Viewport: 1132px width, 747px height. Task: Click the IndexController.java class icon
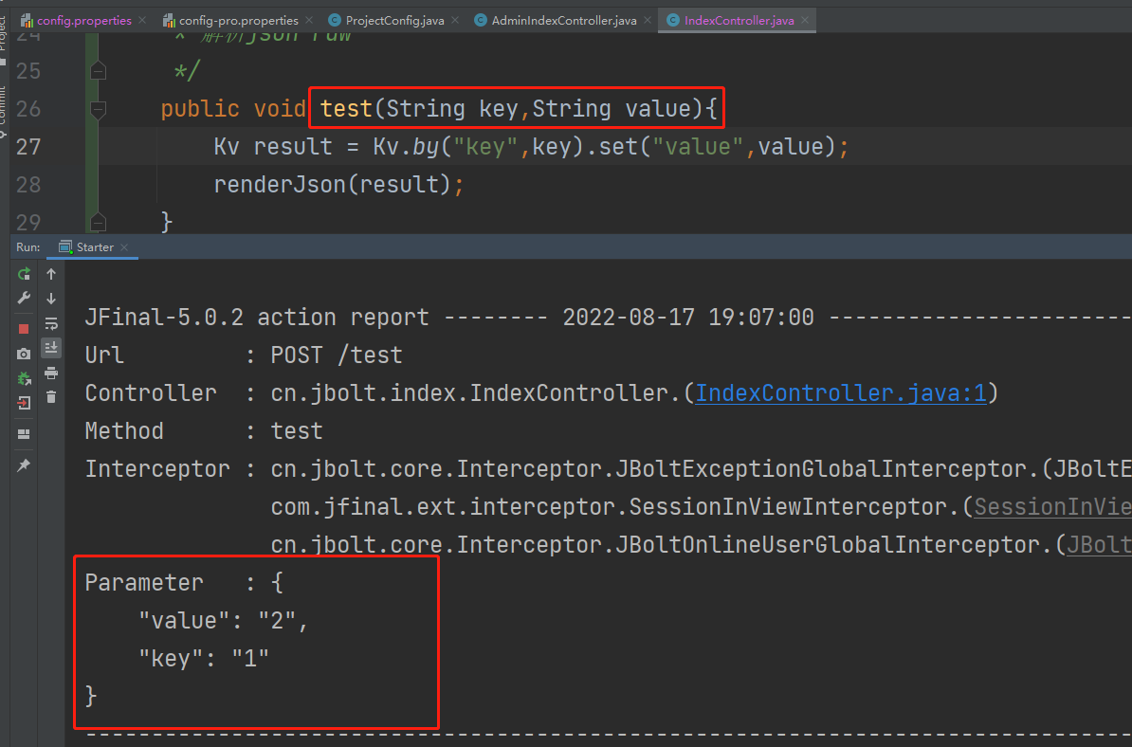click(673, 20)
